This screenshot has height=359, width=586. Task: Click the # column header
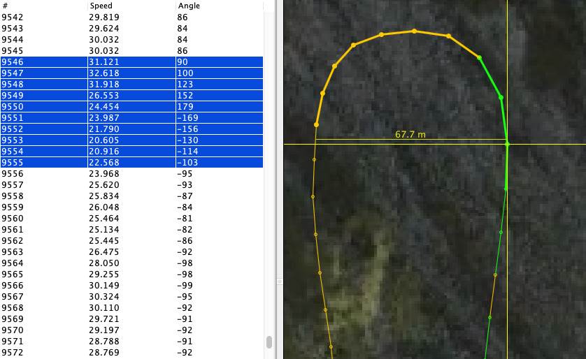(x=6, y=6)
